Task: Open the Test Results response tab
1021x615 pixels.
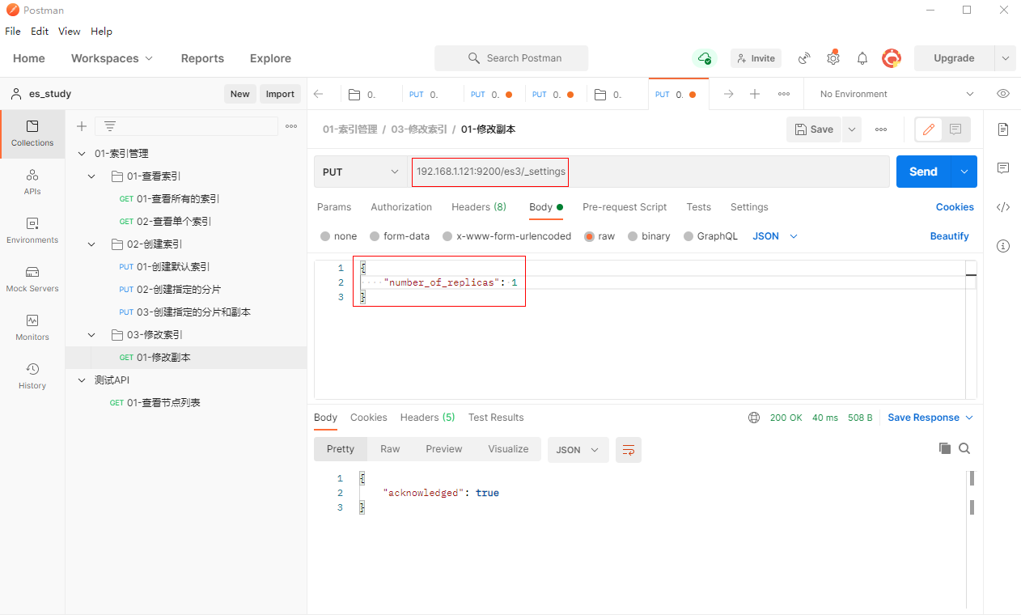Action: [x=496, y=418]
